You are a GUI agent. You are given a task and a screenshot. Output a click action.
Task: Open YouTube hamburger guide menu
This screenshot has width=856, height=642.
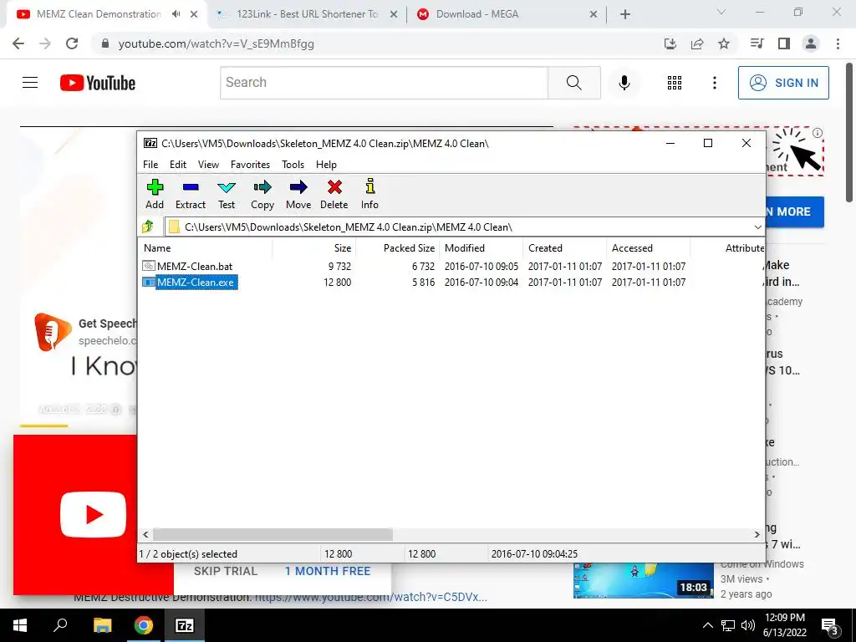point(30,83)
